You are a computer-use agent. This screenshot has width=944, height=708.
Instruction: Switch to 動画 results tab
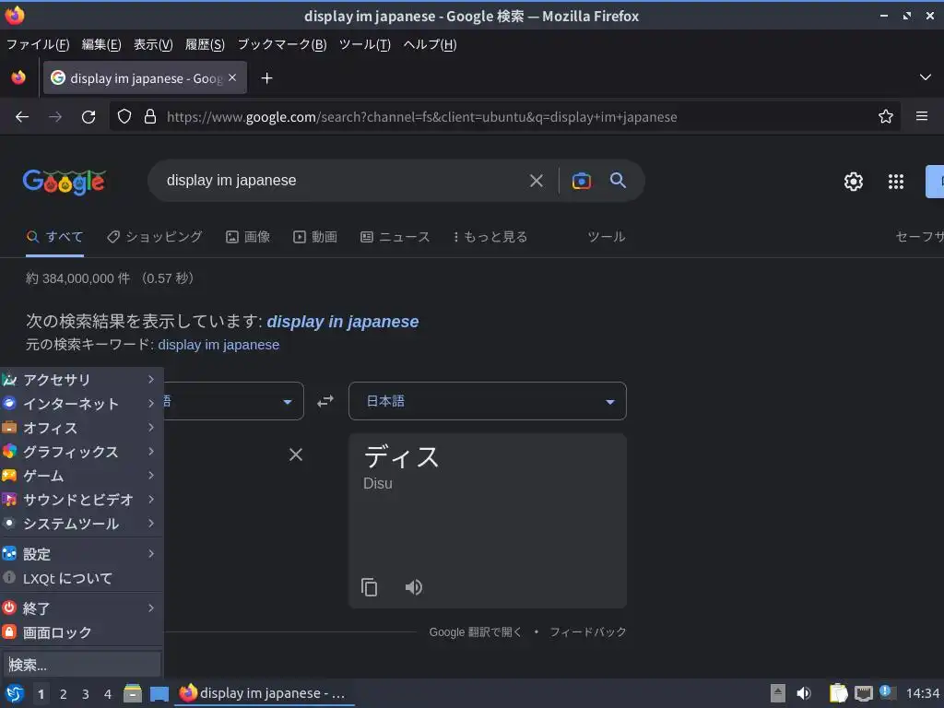315,237
